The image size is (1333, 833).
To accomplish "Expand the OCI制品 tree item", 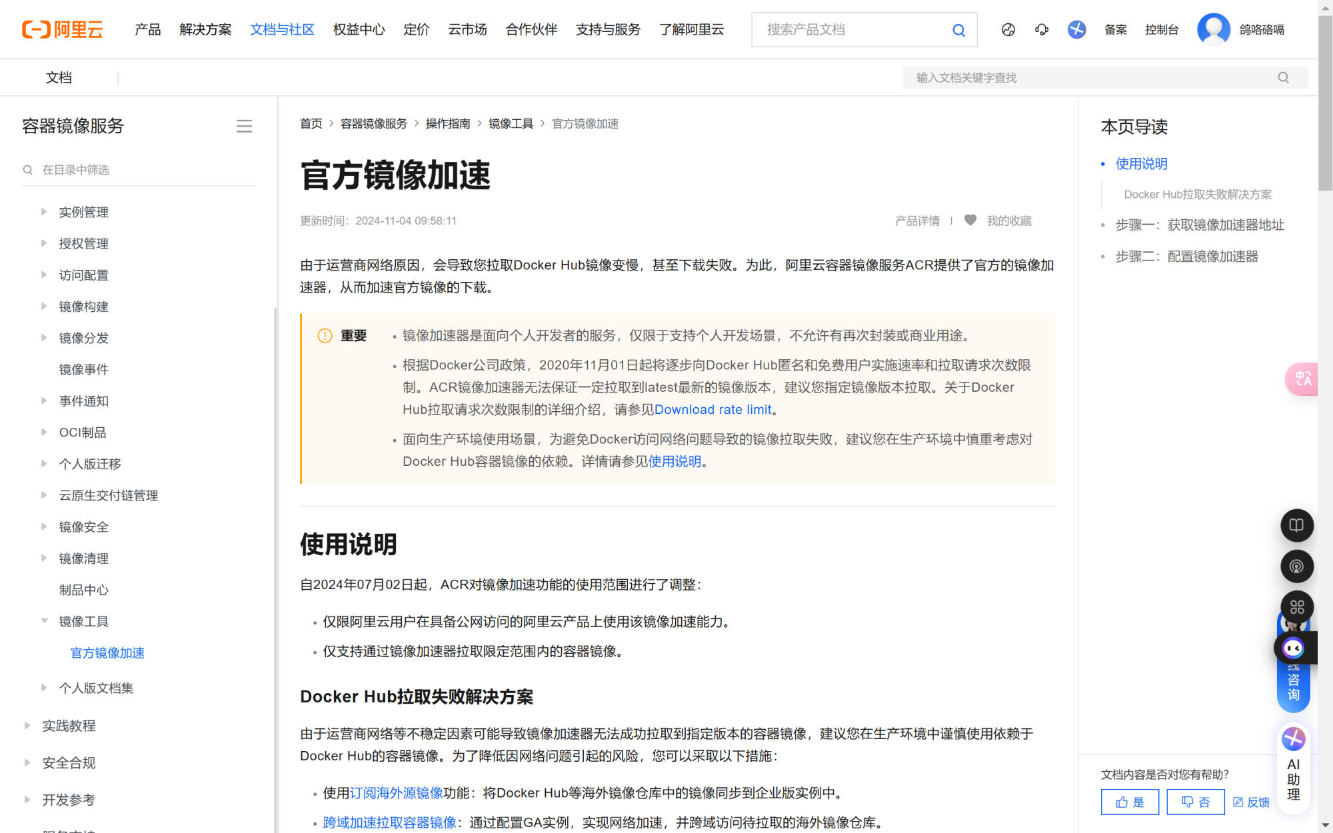I will click(x=43, y=432).
